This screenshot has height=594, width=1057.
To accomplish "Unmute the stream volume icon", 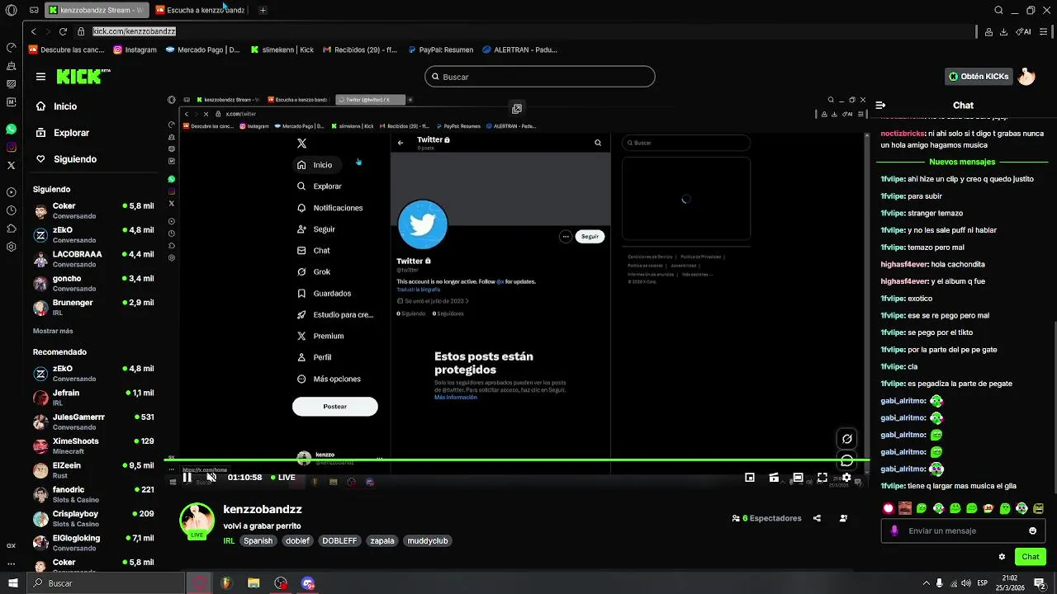I will pos(211,477).
